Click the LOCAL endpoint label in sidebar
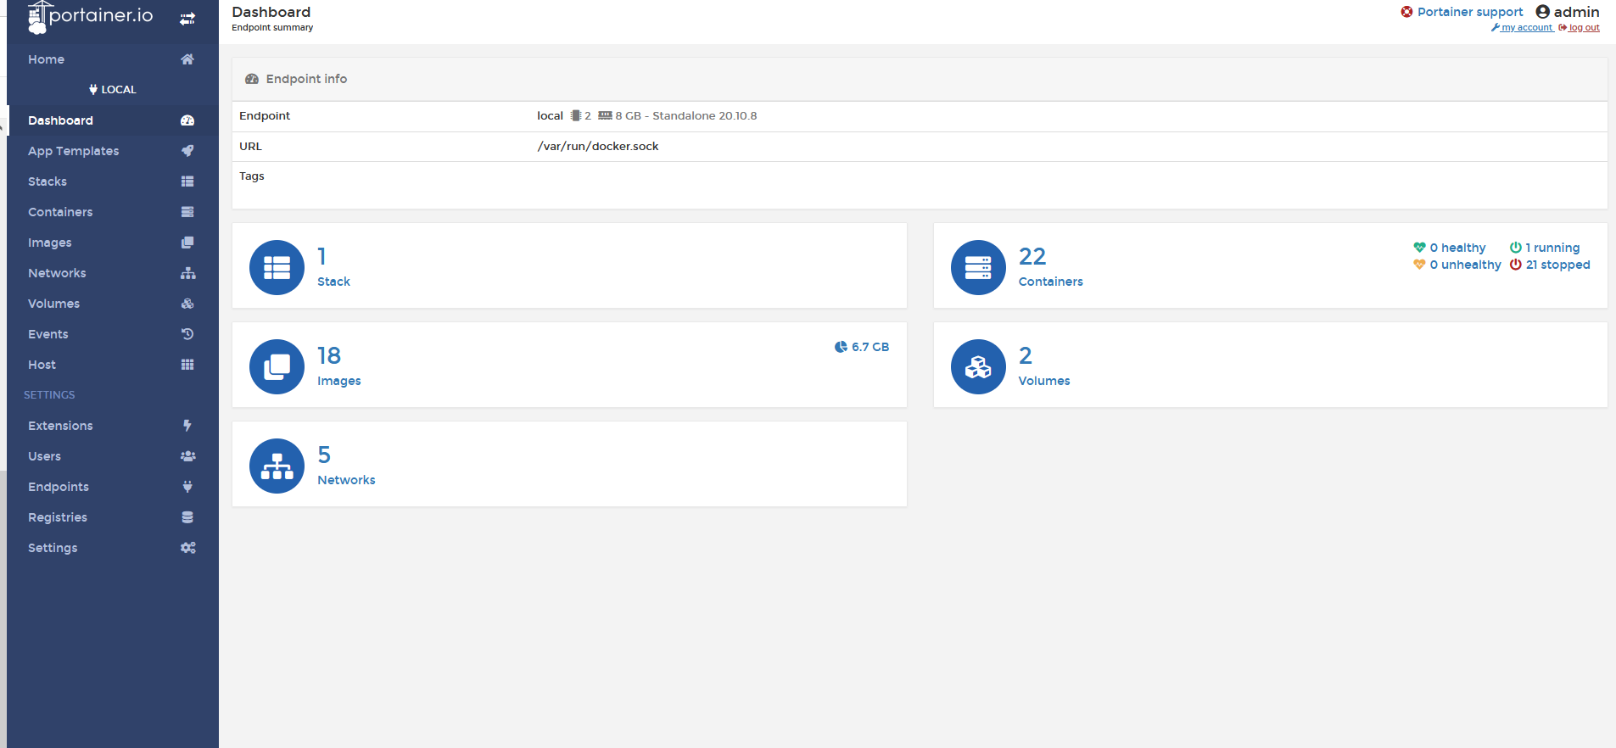This screenshot has width=1616, height=748. (x=119, y=90)
